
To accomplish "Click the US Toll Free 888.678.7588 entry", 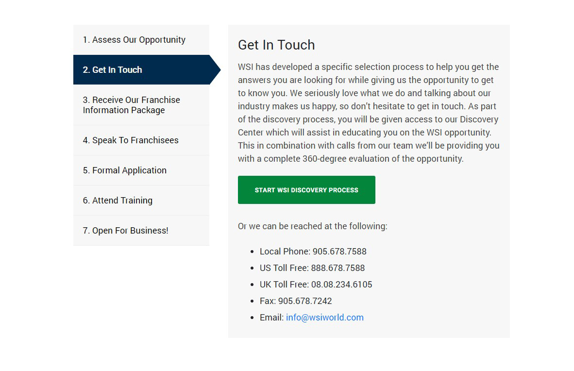I will tap(312, 268).
